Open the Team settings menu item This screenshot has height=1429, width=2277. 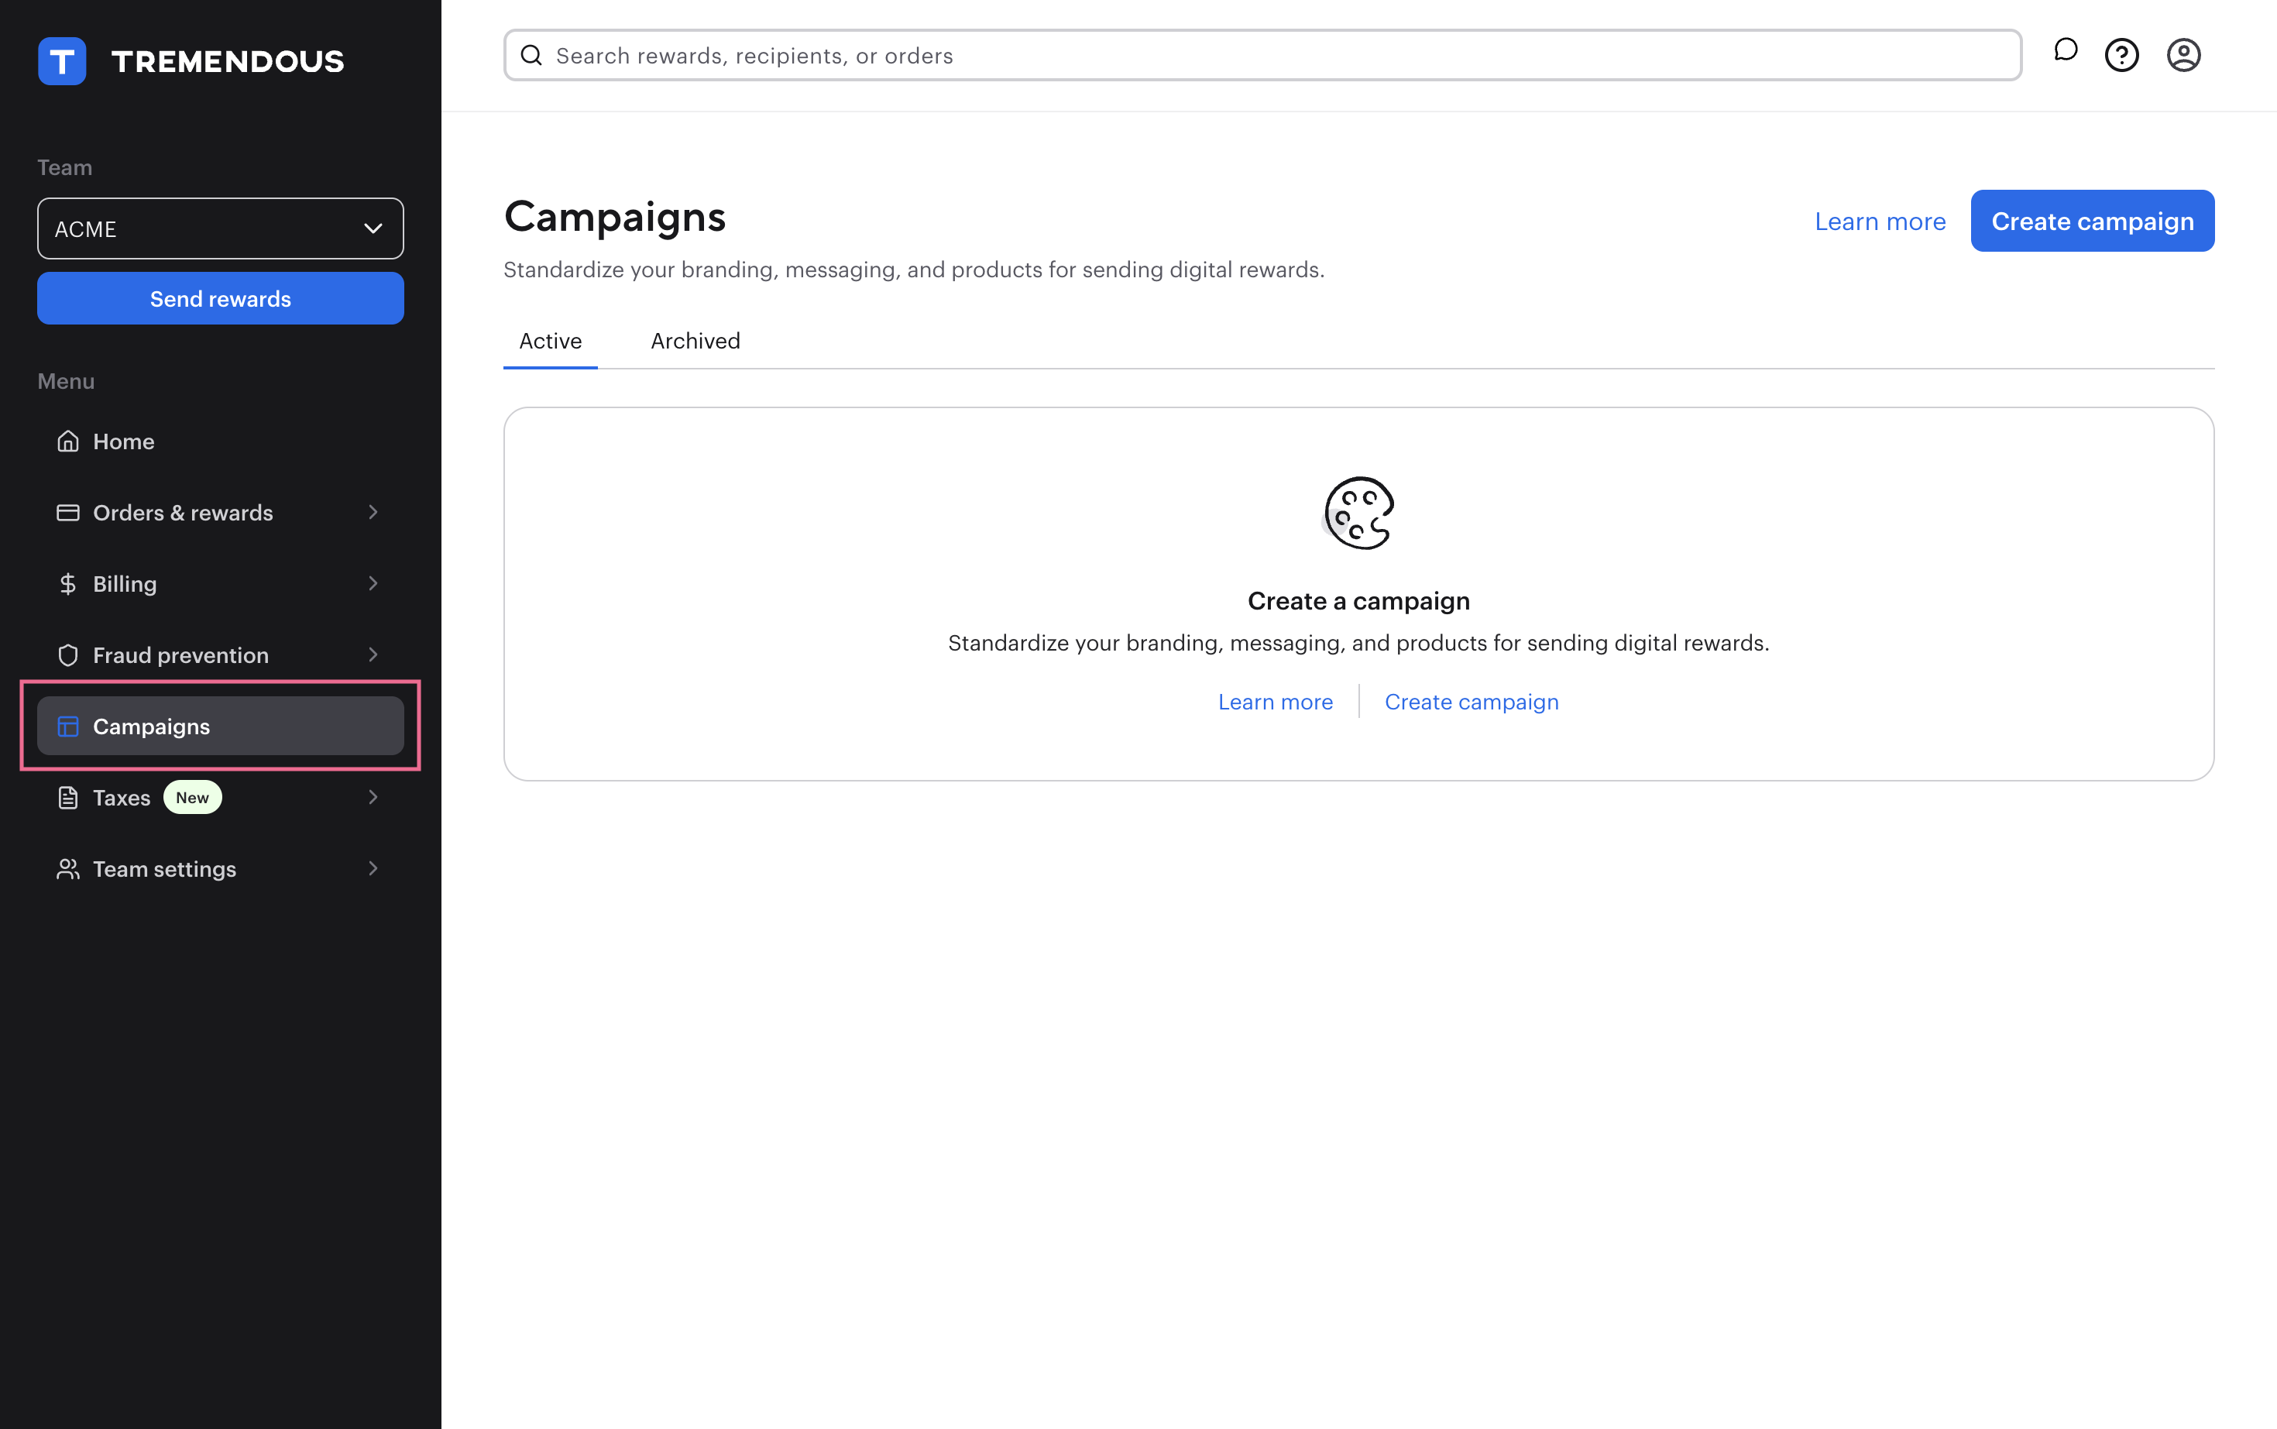pyautogui.click(x=220, y=868)
